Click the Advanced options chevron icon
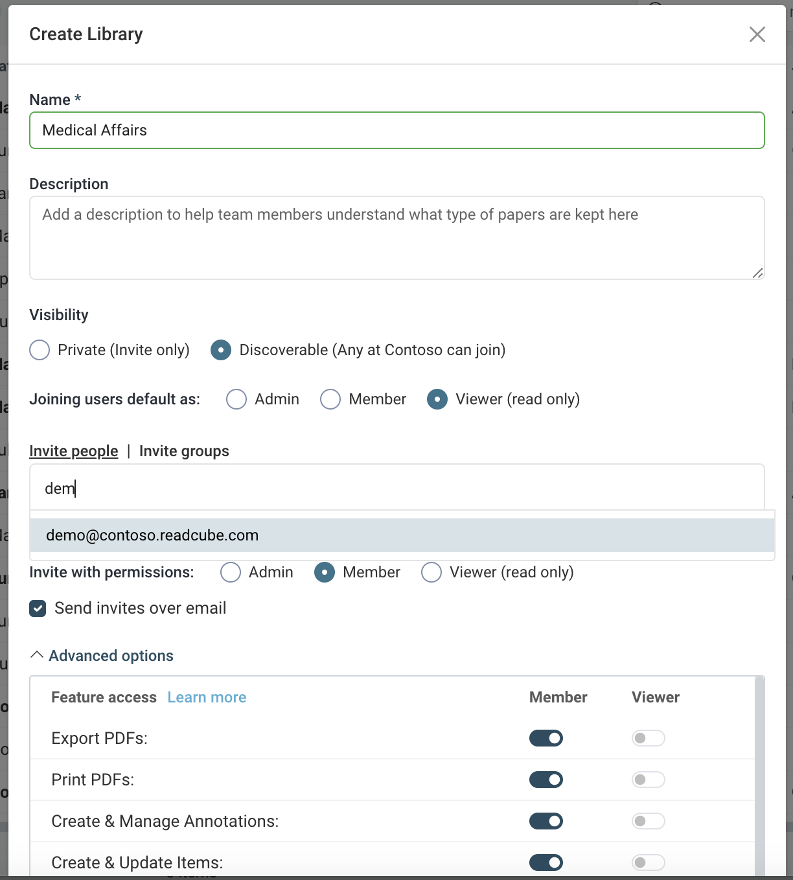The image size is (793, 880). (x=37, y=655)
